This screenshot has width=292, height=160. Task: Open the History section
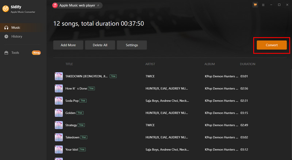(16, 36)
